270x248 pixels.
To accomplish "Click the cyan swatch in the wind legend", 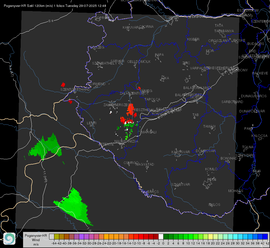I will click(x=236, y=237).
